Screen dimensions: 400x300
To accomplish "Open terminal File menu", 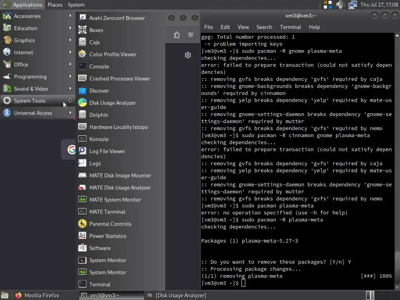I will pyautogui.click(x=209, y=27).
